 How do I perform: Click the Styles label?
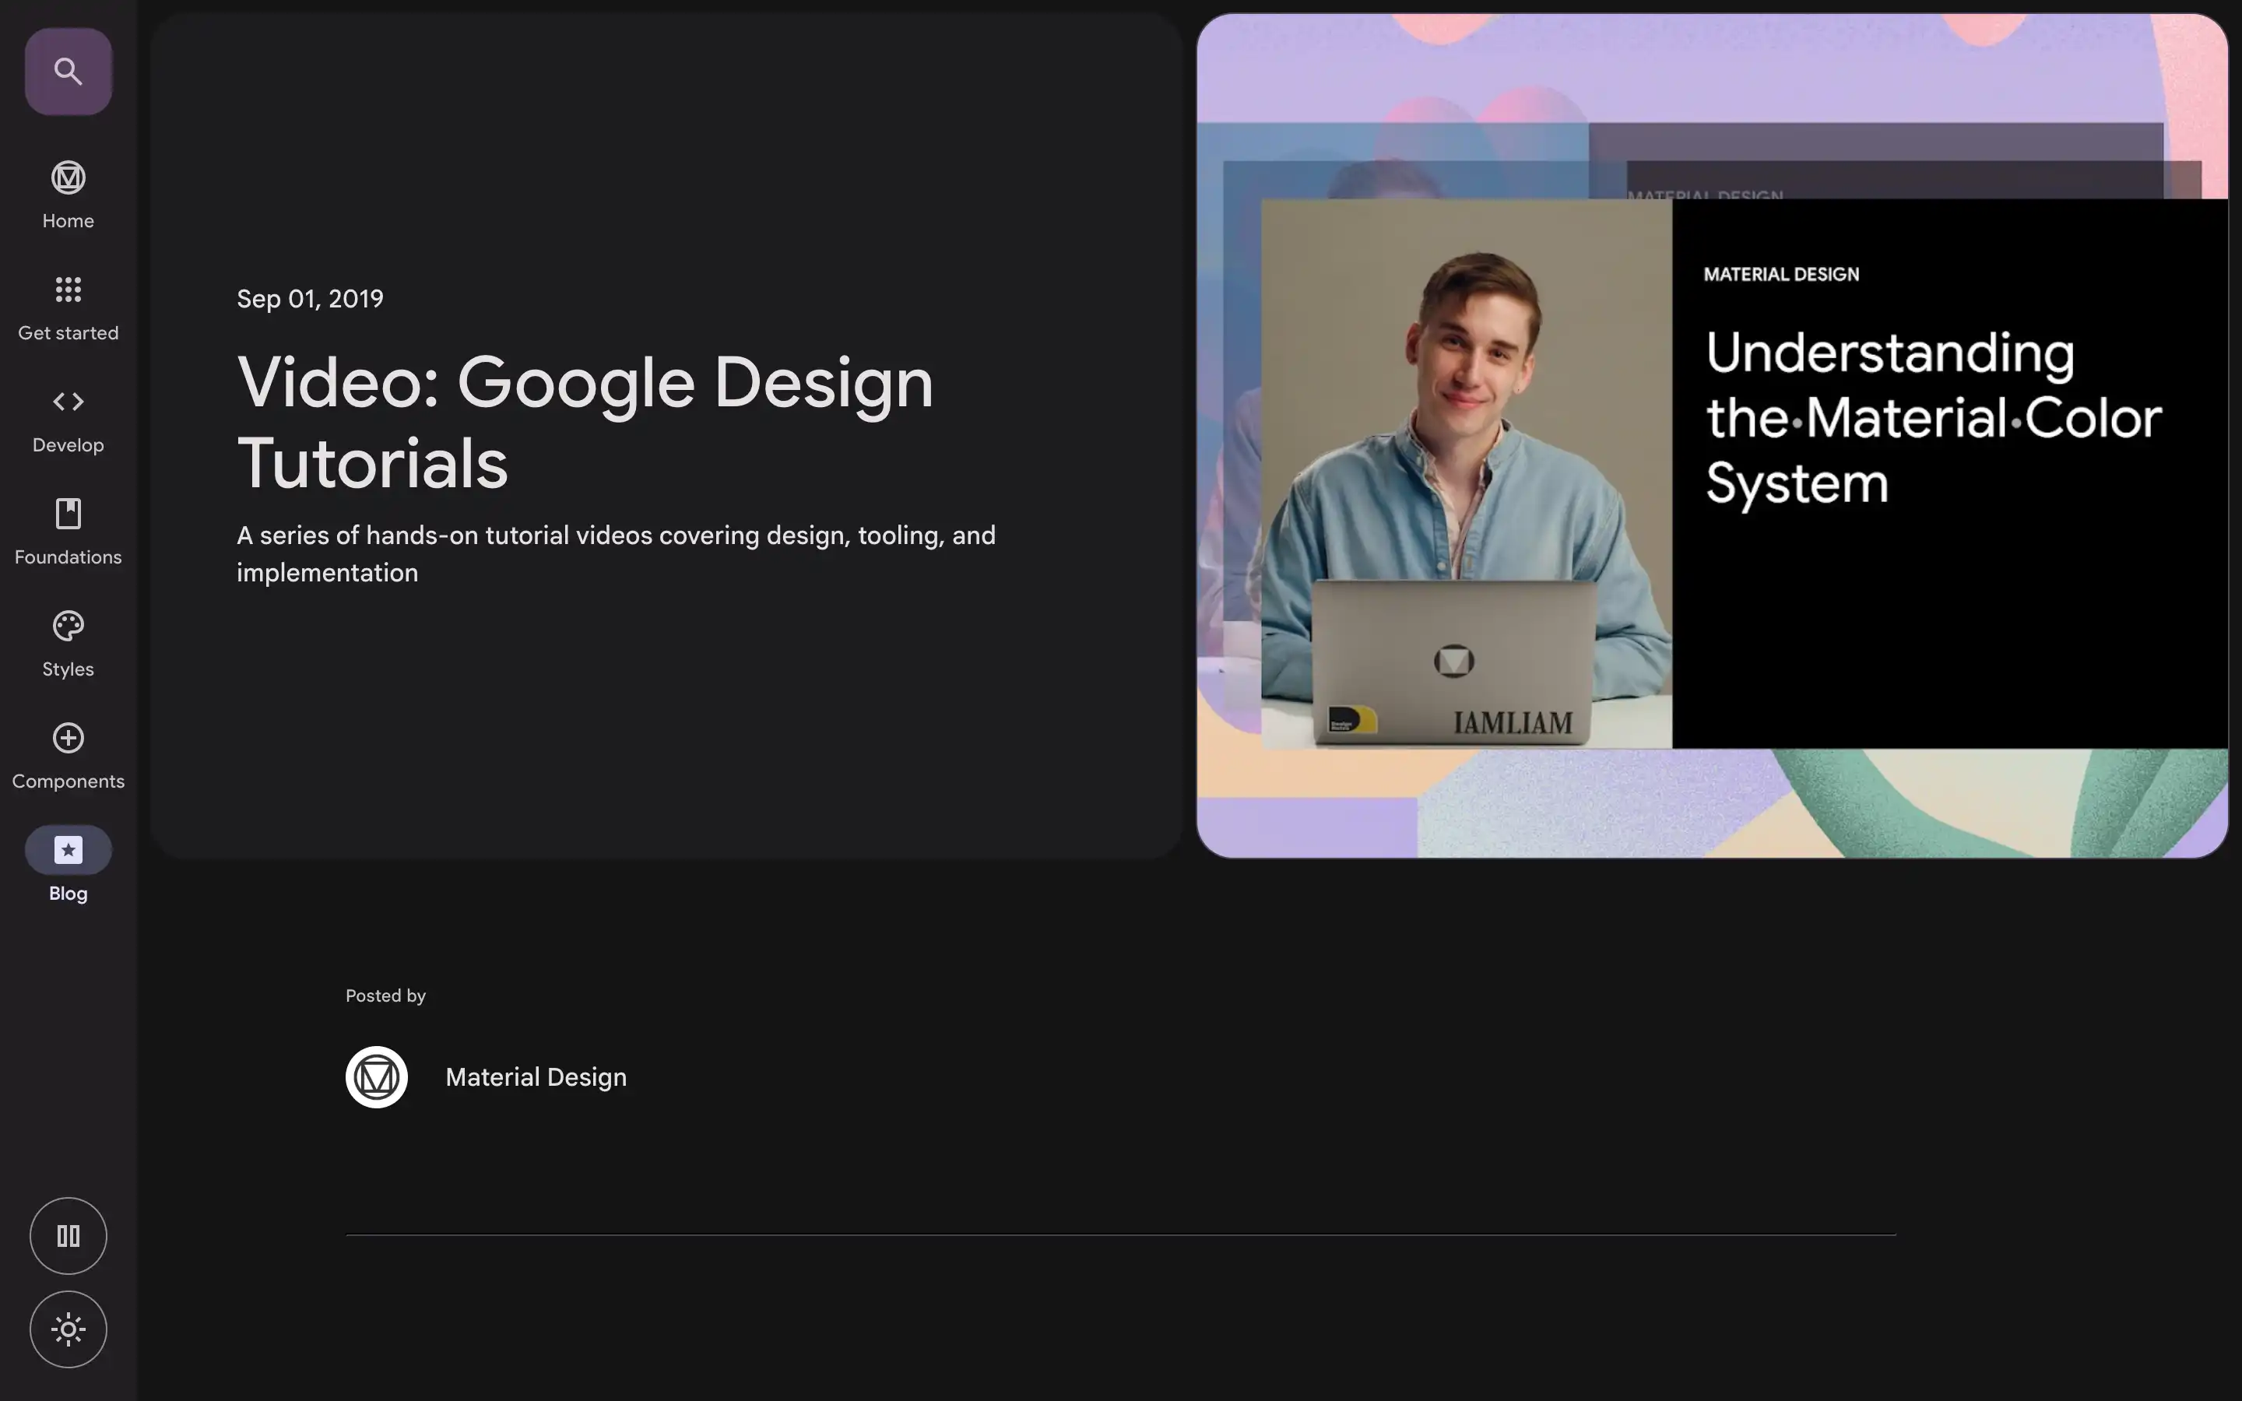(69, 669)
